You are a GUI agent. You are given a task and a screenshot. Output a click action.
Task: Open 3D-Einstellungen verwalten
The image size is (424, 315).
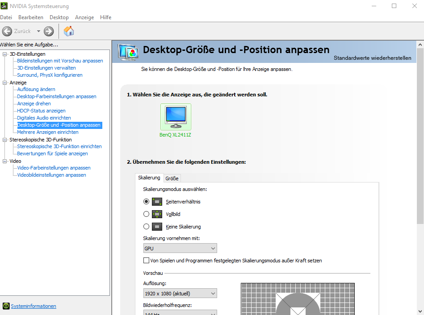46,68
